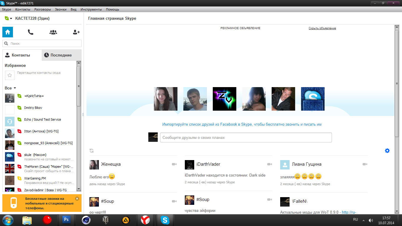Click the import Facebook friends link
The height and width of the screenshot is (226, 402).
coord(242,124)
